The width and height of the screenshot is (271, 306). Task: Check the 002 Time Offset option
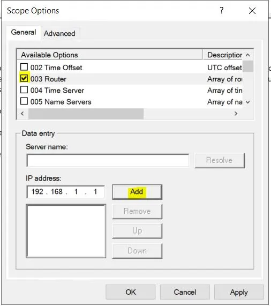point(24,67)
